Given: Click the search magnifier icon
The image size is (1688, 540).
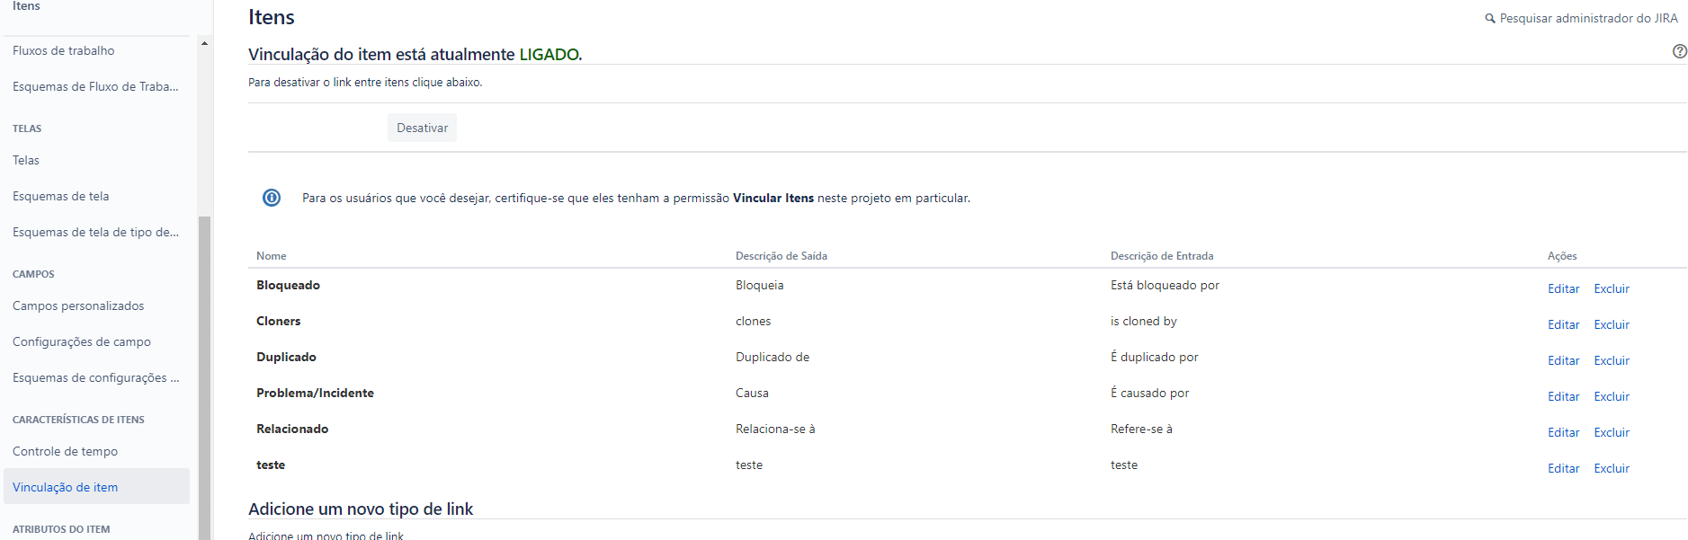Looking at the screenshot, I should 1489,19.
